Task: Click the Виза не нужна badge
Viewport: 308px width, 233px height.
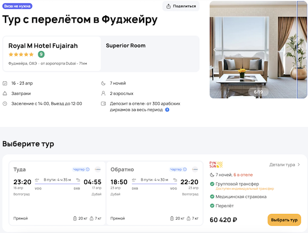Action: point(17,6)
